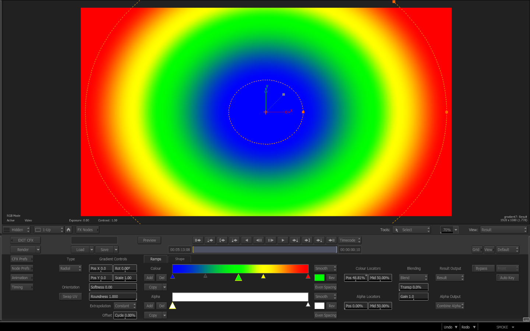
Task: Toggle Swap UV orientation
Action: click(x=70, y=296)
